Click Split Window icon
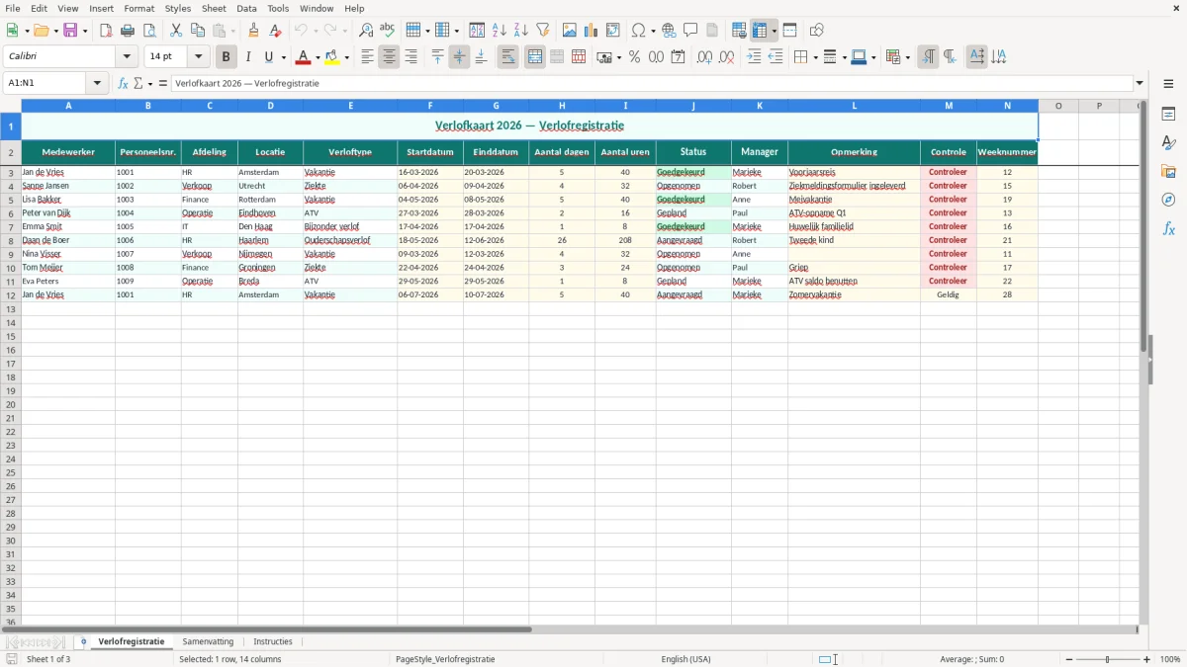The image size is (1187, 667). point(789,31)
